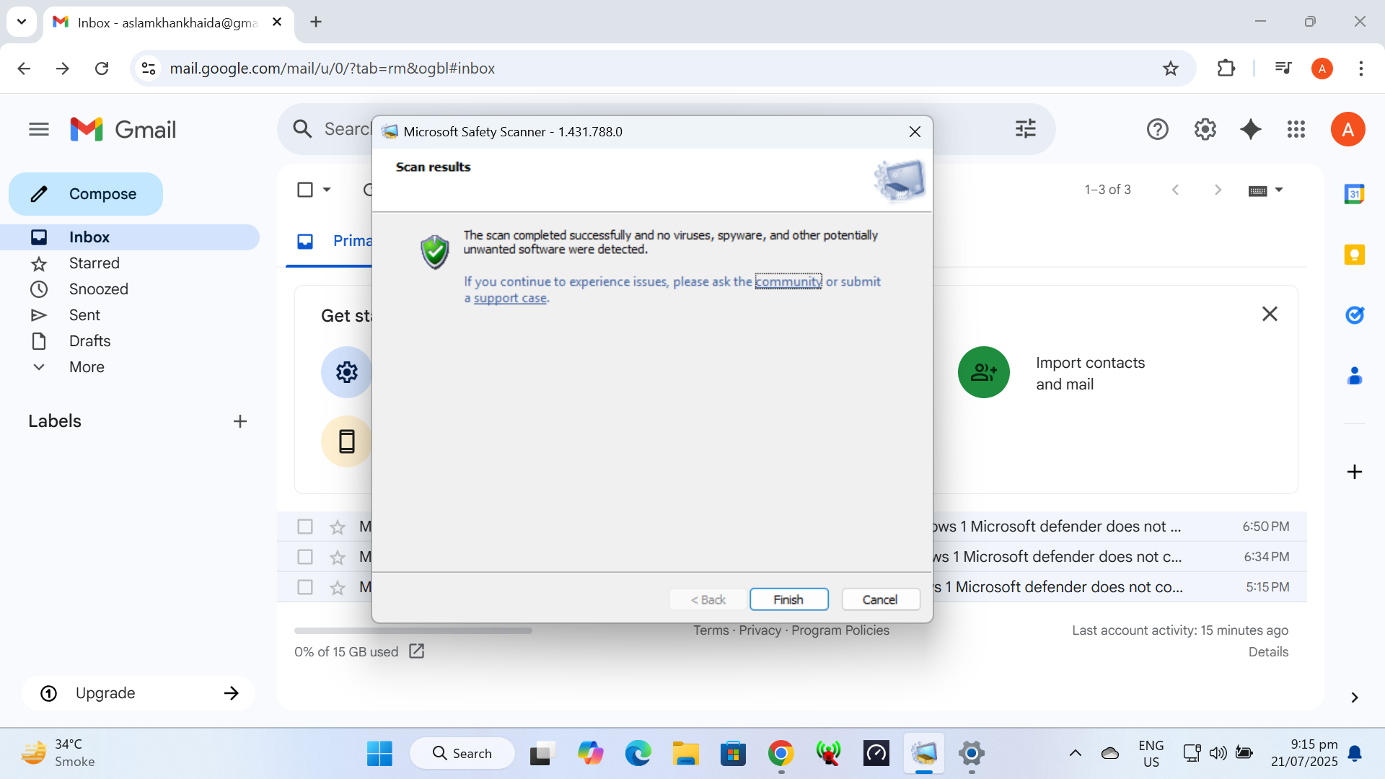The height and width of the screenshot is (779, 1385).
Task: Tick the select-all emails checkbox
Action: coord(304,189)
